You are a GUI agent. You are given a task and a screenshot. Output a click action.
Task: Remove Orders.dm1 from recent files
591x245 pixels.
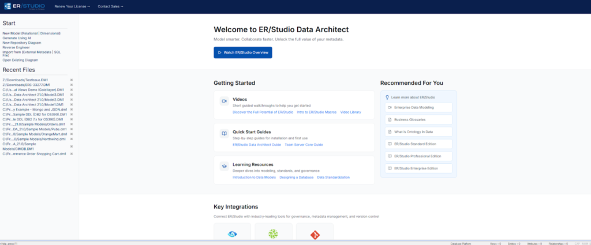pos(71,124)
